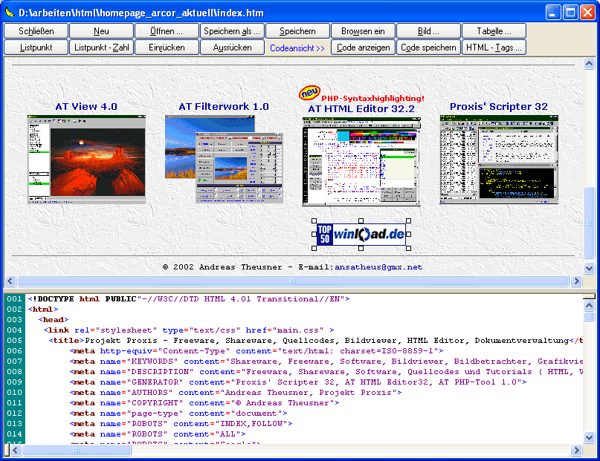Click the COPYRIGHT meta line

pyautogui.click(x=204, y=402)
